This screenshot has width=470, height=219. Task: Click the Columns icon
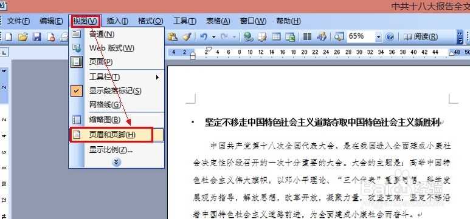click(307, 37)
